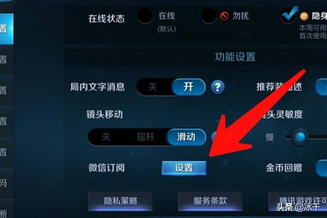Image resolution: width=327 pixels, height=218 pixels.
Task: Choose 摇杆 joystick camera movement
Action: (146, 137)
